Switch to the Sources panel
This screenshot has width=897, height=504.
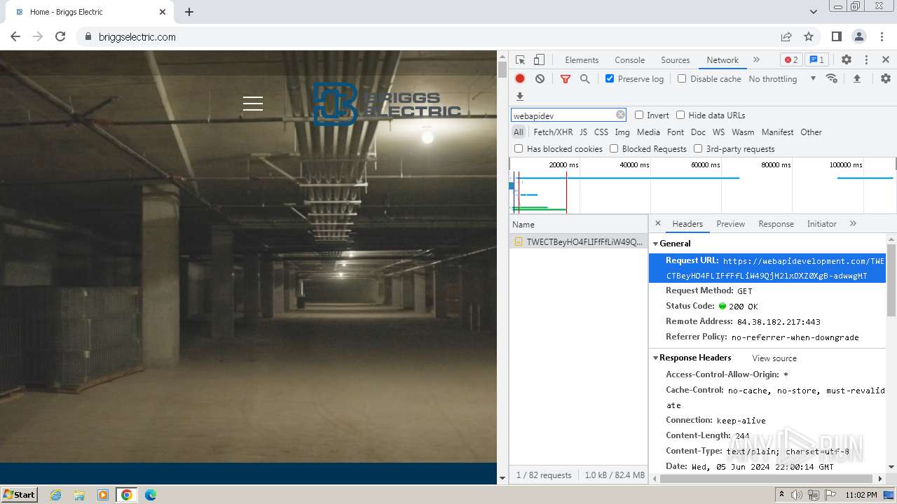(676, 60)
